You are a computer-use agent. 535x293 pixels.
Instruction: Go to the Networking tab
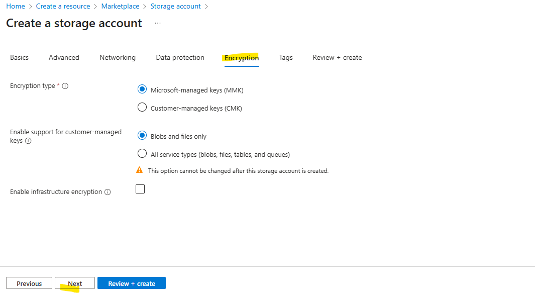point(118,57)
